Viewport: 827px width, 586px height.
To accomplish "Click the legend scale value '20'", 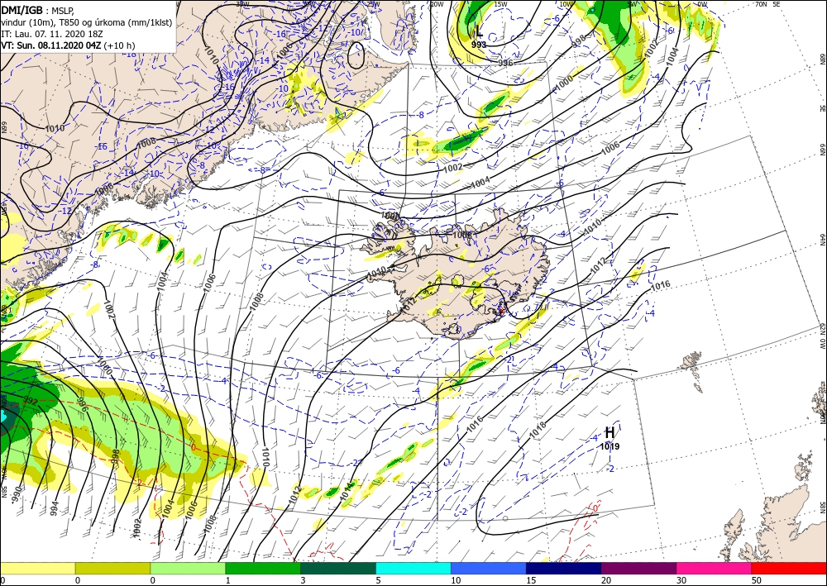I will point(606,580).
